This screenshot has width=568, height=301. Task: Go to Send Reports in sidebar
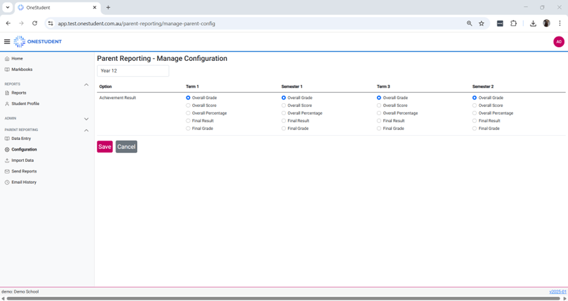[24, 171]
